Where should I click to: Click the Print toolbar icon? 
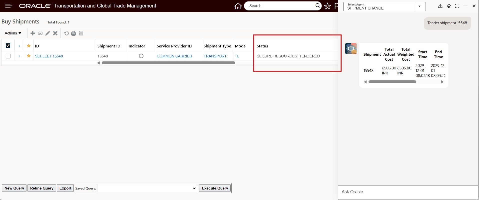click(74, 33)
